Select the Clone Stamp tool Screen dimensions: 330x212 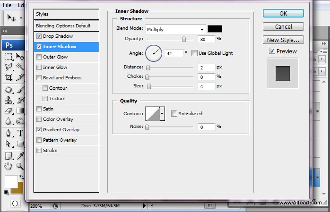[x=9, y=100]
